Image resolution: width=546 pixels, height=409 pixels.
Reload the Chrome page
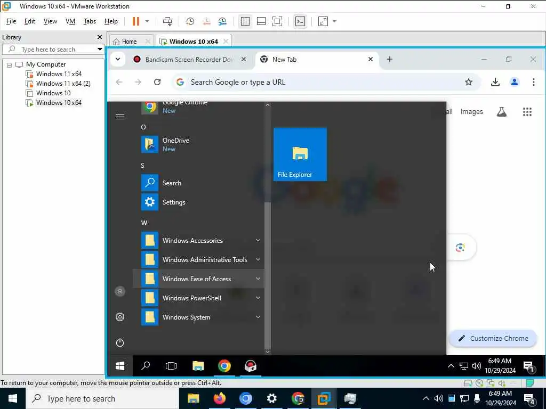pyautogui.click(x=157, y=82)
